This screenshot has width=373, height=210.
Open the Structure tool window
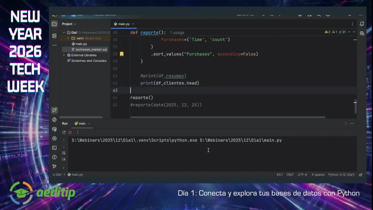pyautogui.click(x=54, y=36)
